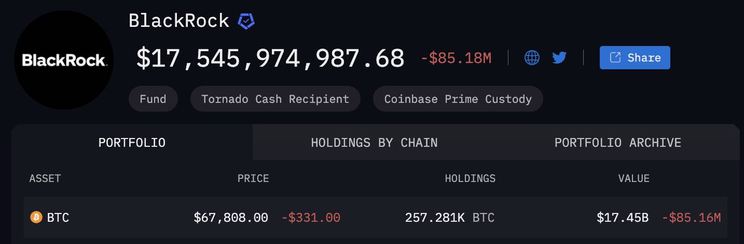Click the 257.281K BTC holdings value
The image size is (744, 244).
[450, 218]
